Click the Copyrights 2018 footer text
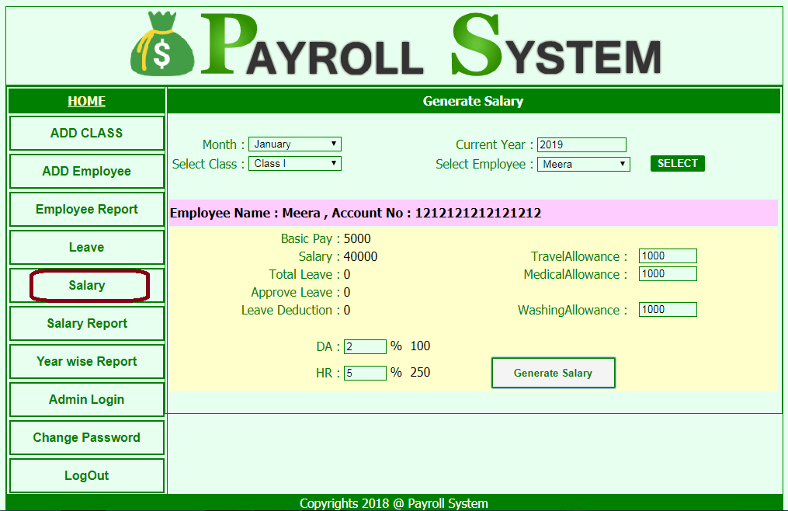Viewport: 788px width, 511px height. 394,503
